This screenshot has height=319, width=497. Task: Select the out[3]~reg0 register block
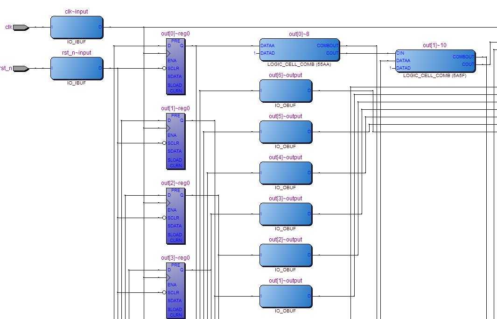175,291
